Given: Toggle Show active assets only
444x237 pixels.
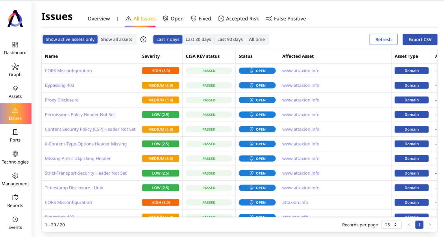Looking at the screenshot, I should point(70,39).
